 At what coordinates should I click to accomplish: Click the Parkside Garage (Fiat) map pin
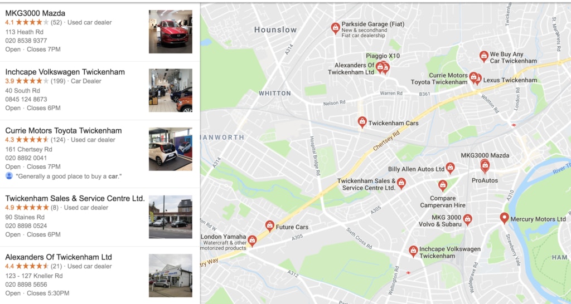(x=335, y=28)
